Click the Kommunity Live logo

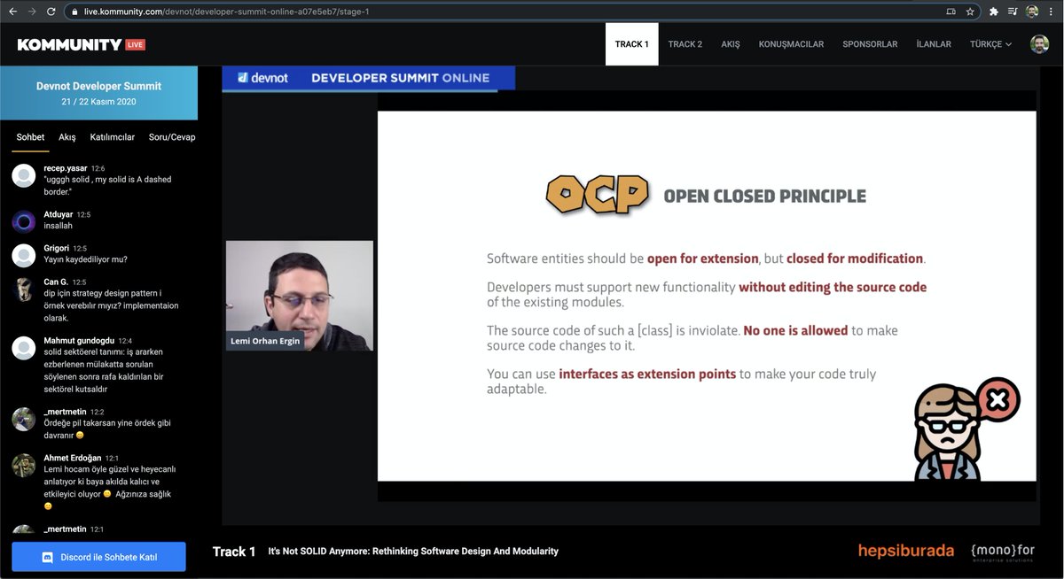pyautogui.click(x=81, y=44)
